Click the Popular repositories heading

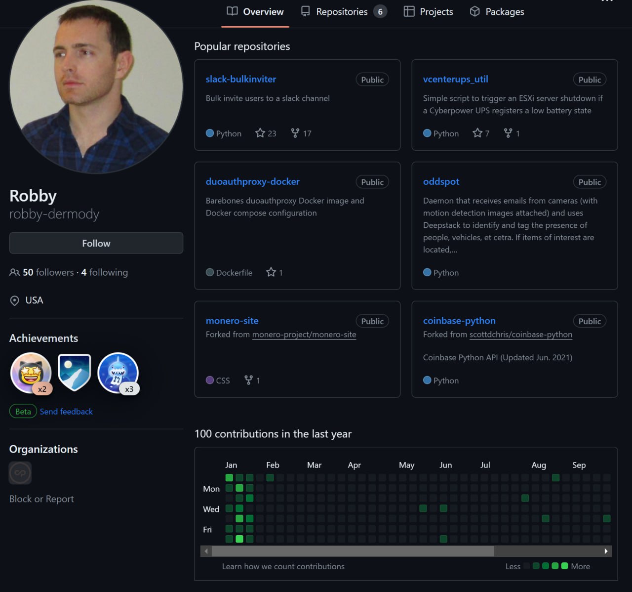pyautogui.click(x=242, y=46)
